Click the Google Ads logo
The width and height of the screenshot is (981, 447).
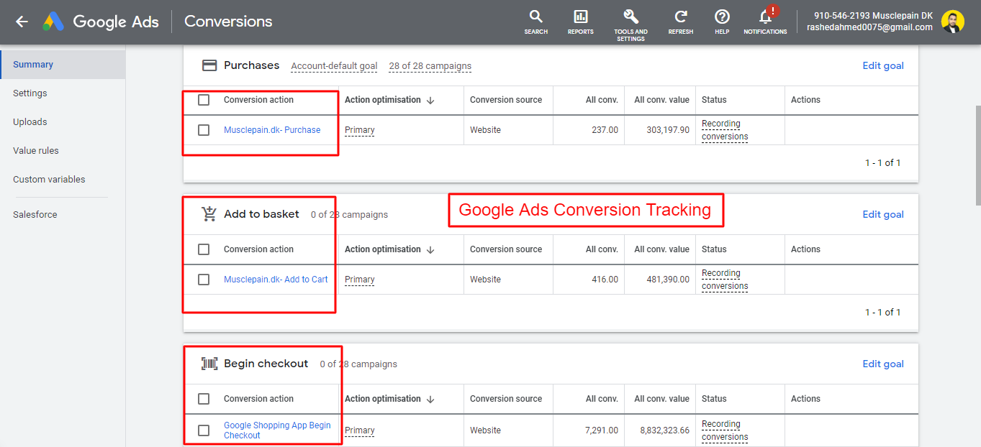[x=54, y=22]
